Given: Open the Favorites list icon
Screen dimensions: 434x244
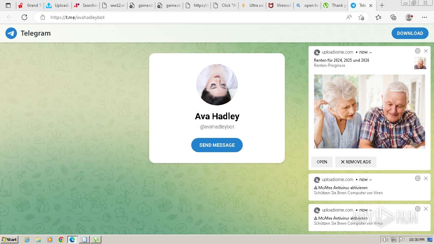Looking at the screenshot, I should click(378, 17).
